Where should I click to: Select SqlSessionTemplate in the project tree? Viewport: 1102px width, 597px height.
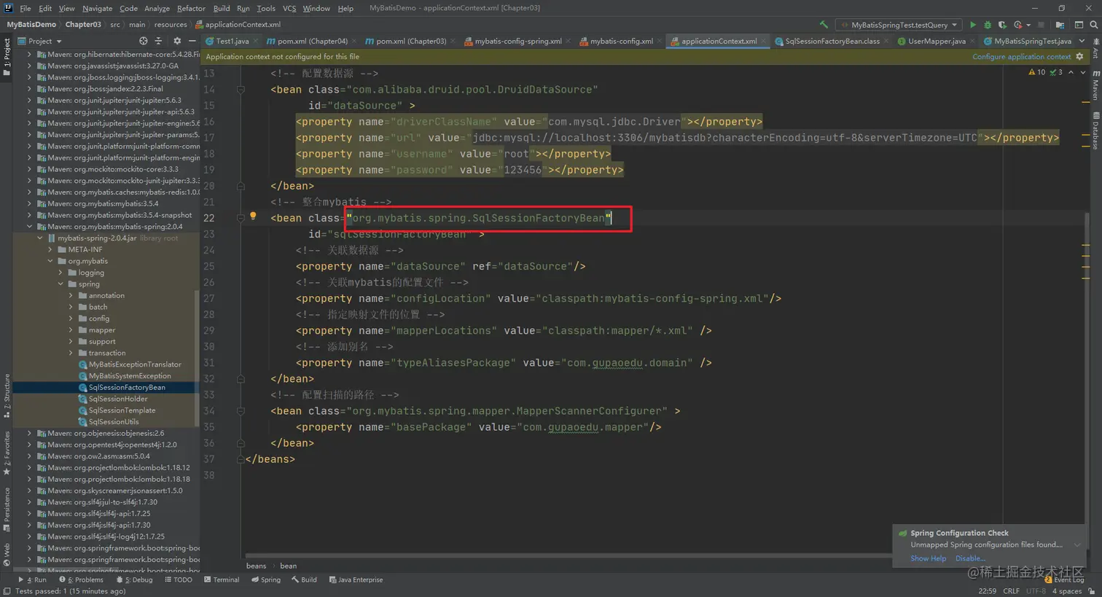122,410
